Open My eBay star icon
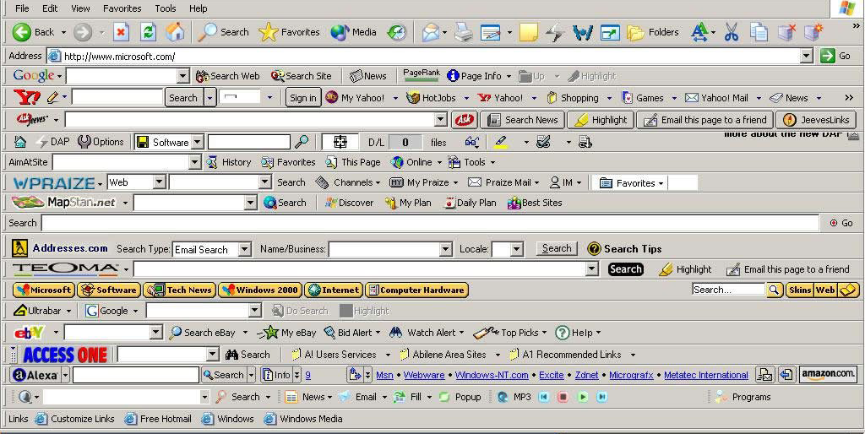 click(271, 333)
